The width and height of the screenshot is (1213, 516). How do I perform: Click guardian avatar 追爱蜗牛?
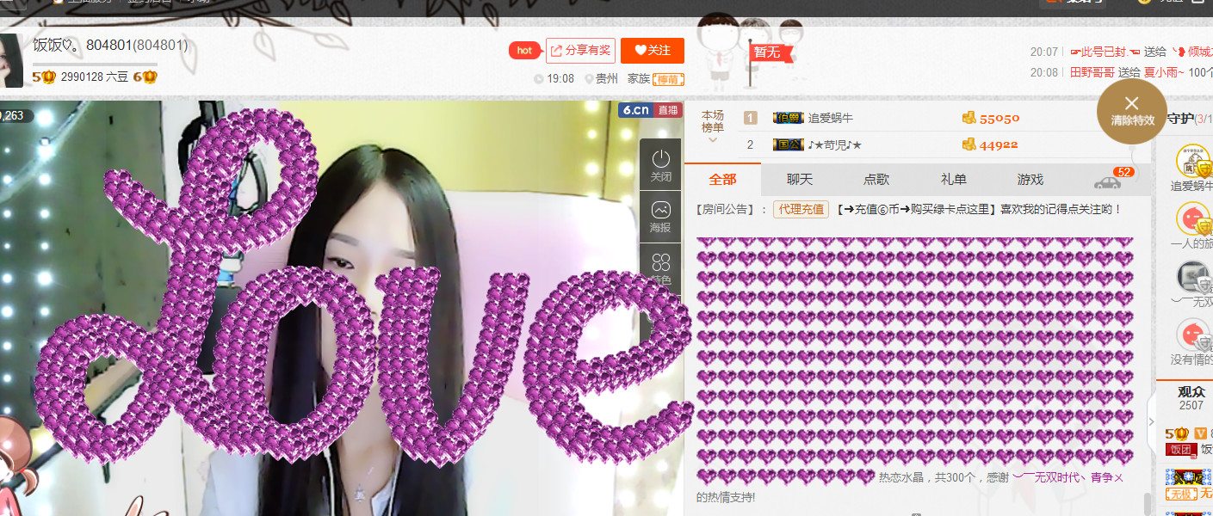(1192, 161)
